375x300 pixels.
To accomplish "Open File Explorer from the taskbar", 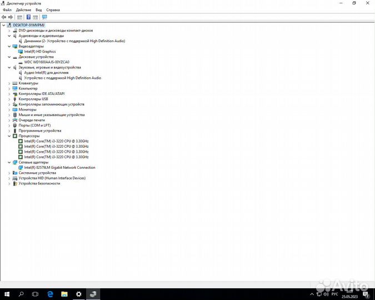I will click(x=64, y=294).
